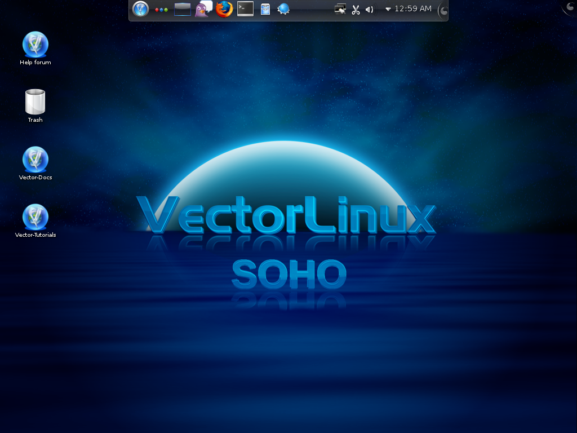
Task: Launch the Firefox web browser
Action: [x=223, y=9]
